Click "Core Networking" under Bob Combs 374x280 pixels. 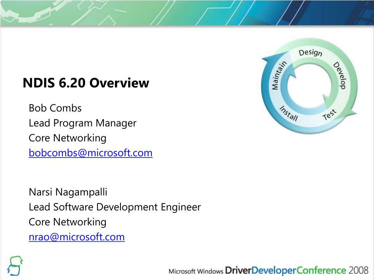pyautogui.click(x=68, y=138)
